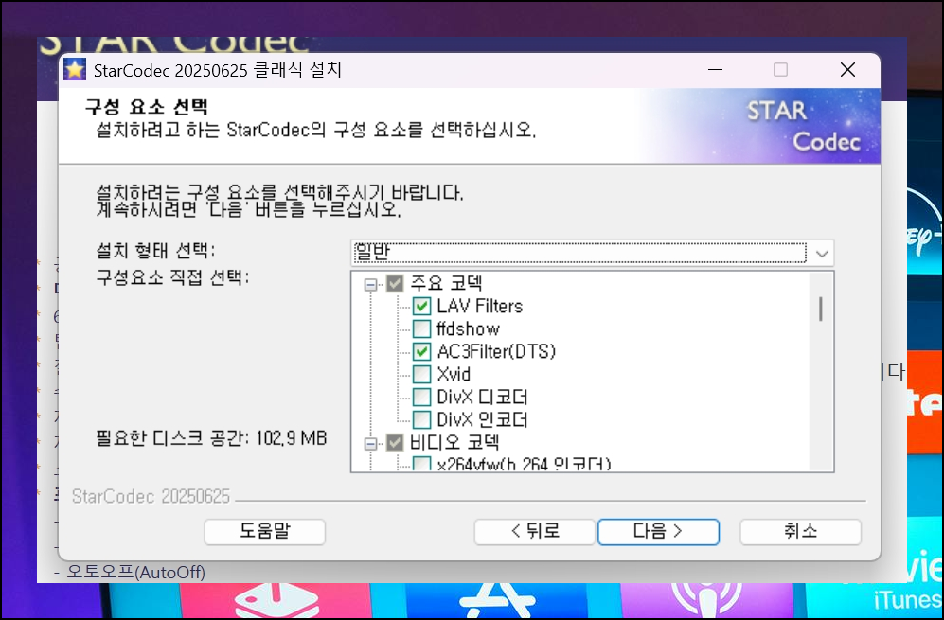The height and width of the screenshot is (620, 944).
Task: Select the AC3Filter(DTS) label text
Action: (x=496, y=351)
